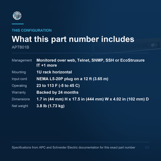Click the 1U rack horizontal value
The width and height of the screenshot is (161, 161).
coord(54,72)
